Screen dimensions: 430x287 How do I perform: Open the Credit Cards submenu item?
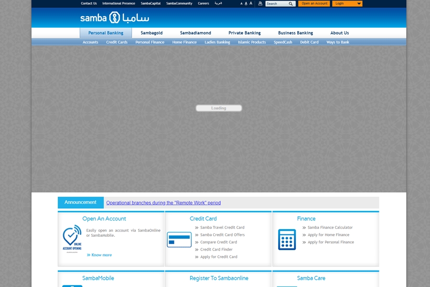coord(117,42)
